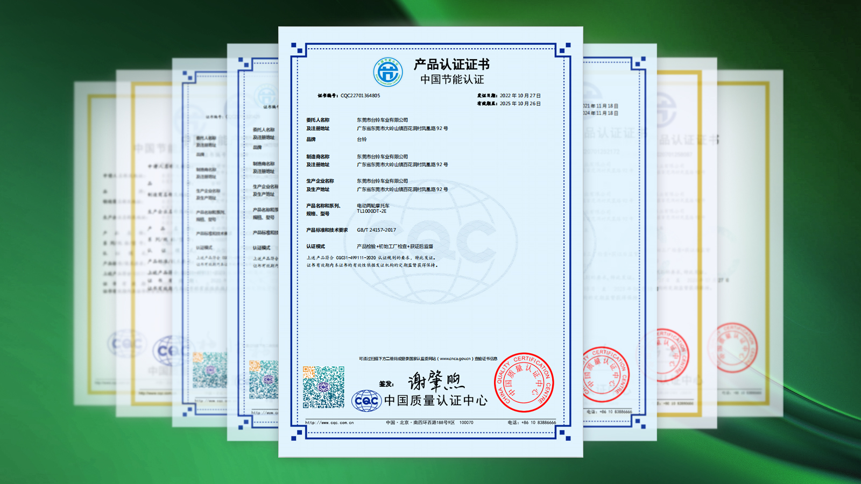Select the yellow-bordered certificate on the far left

[x=95, y=244]
